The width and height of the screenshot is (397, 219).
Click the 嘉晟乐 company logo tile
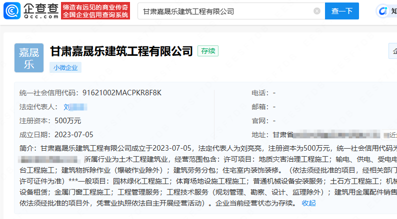(x=29, y=58)
